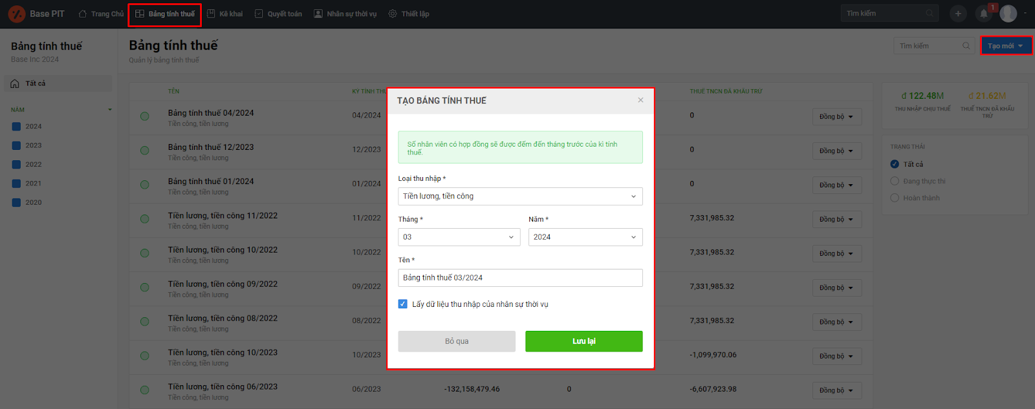This screenshot has width=1035, height=409.
Task: Toggle the 2021 year filter checkbox
Action: pyautogui.click(x=17, y=184)
